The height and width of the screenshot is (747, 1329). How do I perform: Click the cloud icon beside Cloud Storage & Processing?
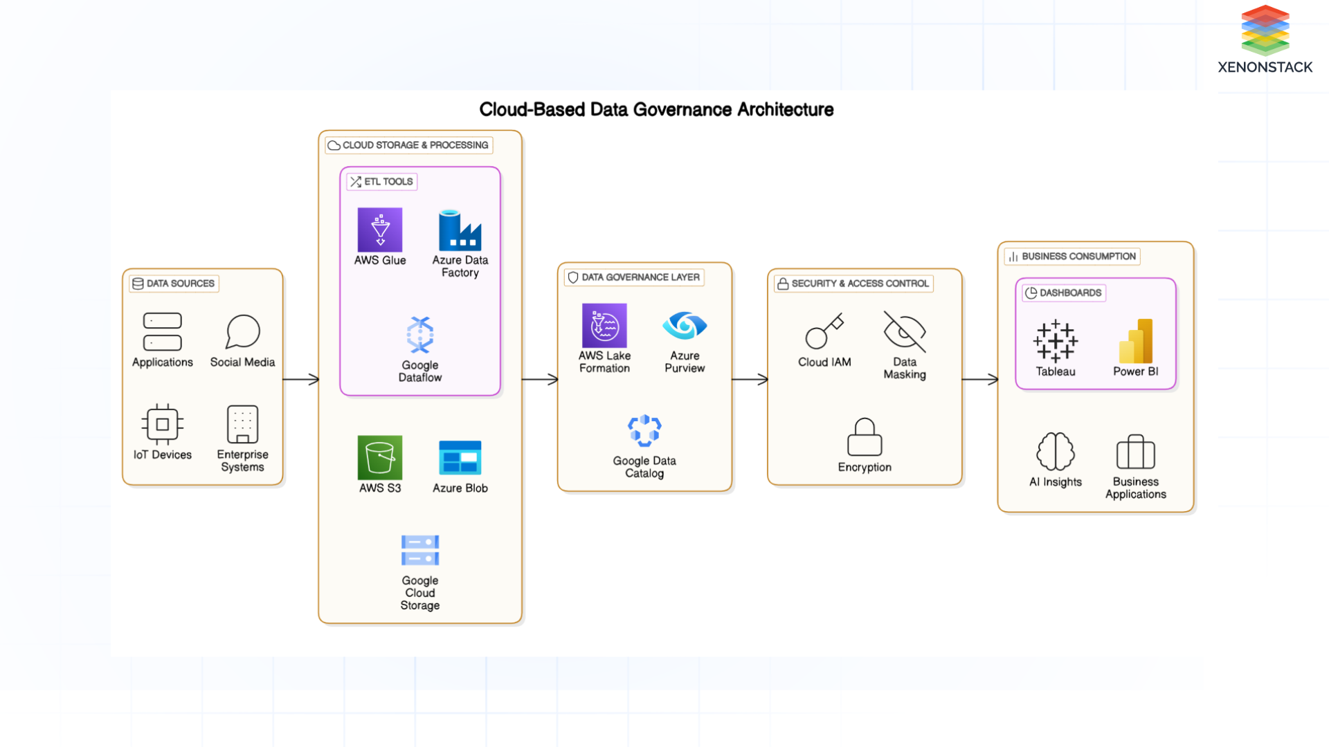click(x=334, y=145)
